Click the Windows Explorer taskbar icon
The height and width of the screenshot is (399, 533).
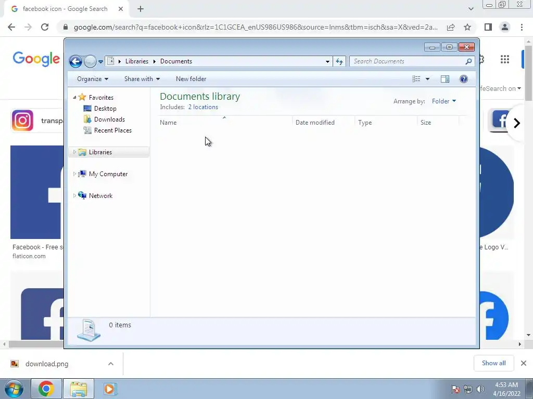point(79,389)
